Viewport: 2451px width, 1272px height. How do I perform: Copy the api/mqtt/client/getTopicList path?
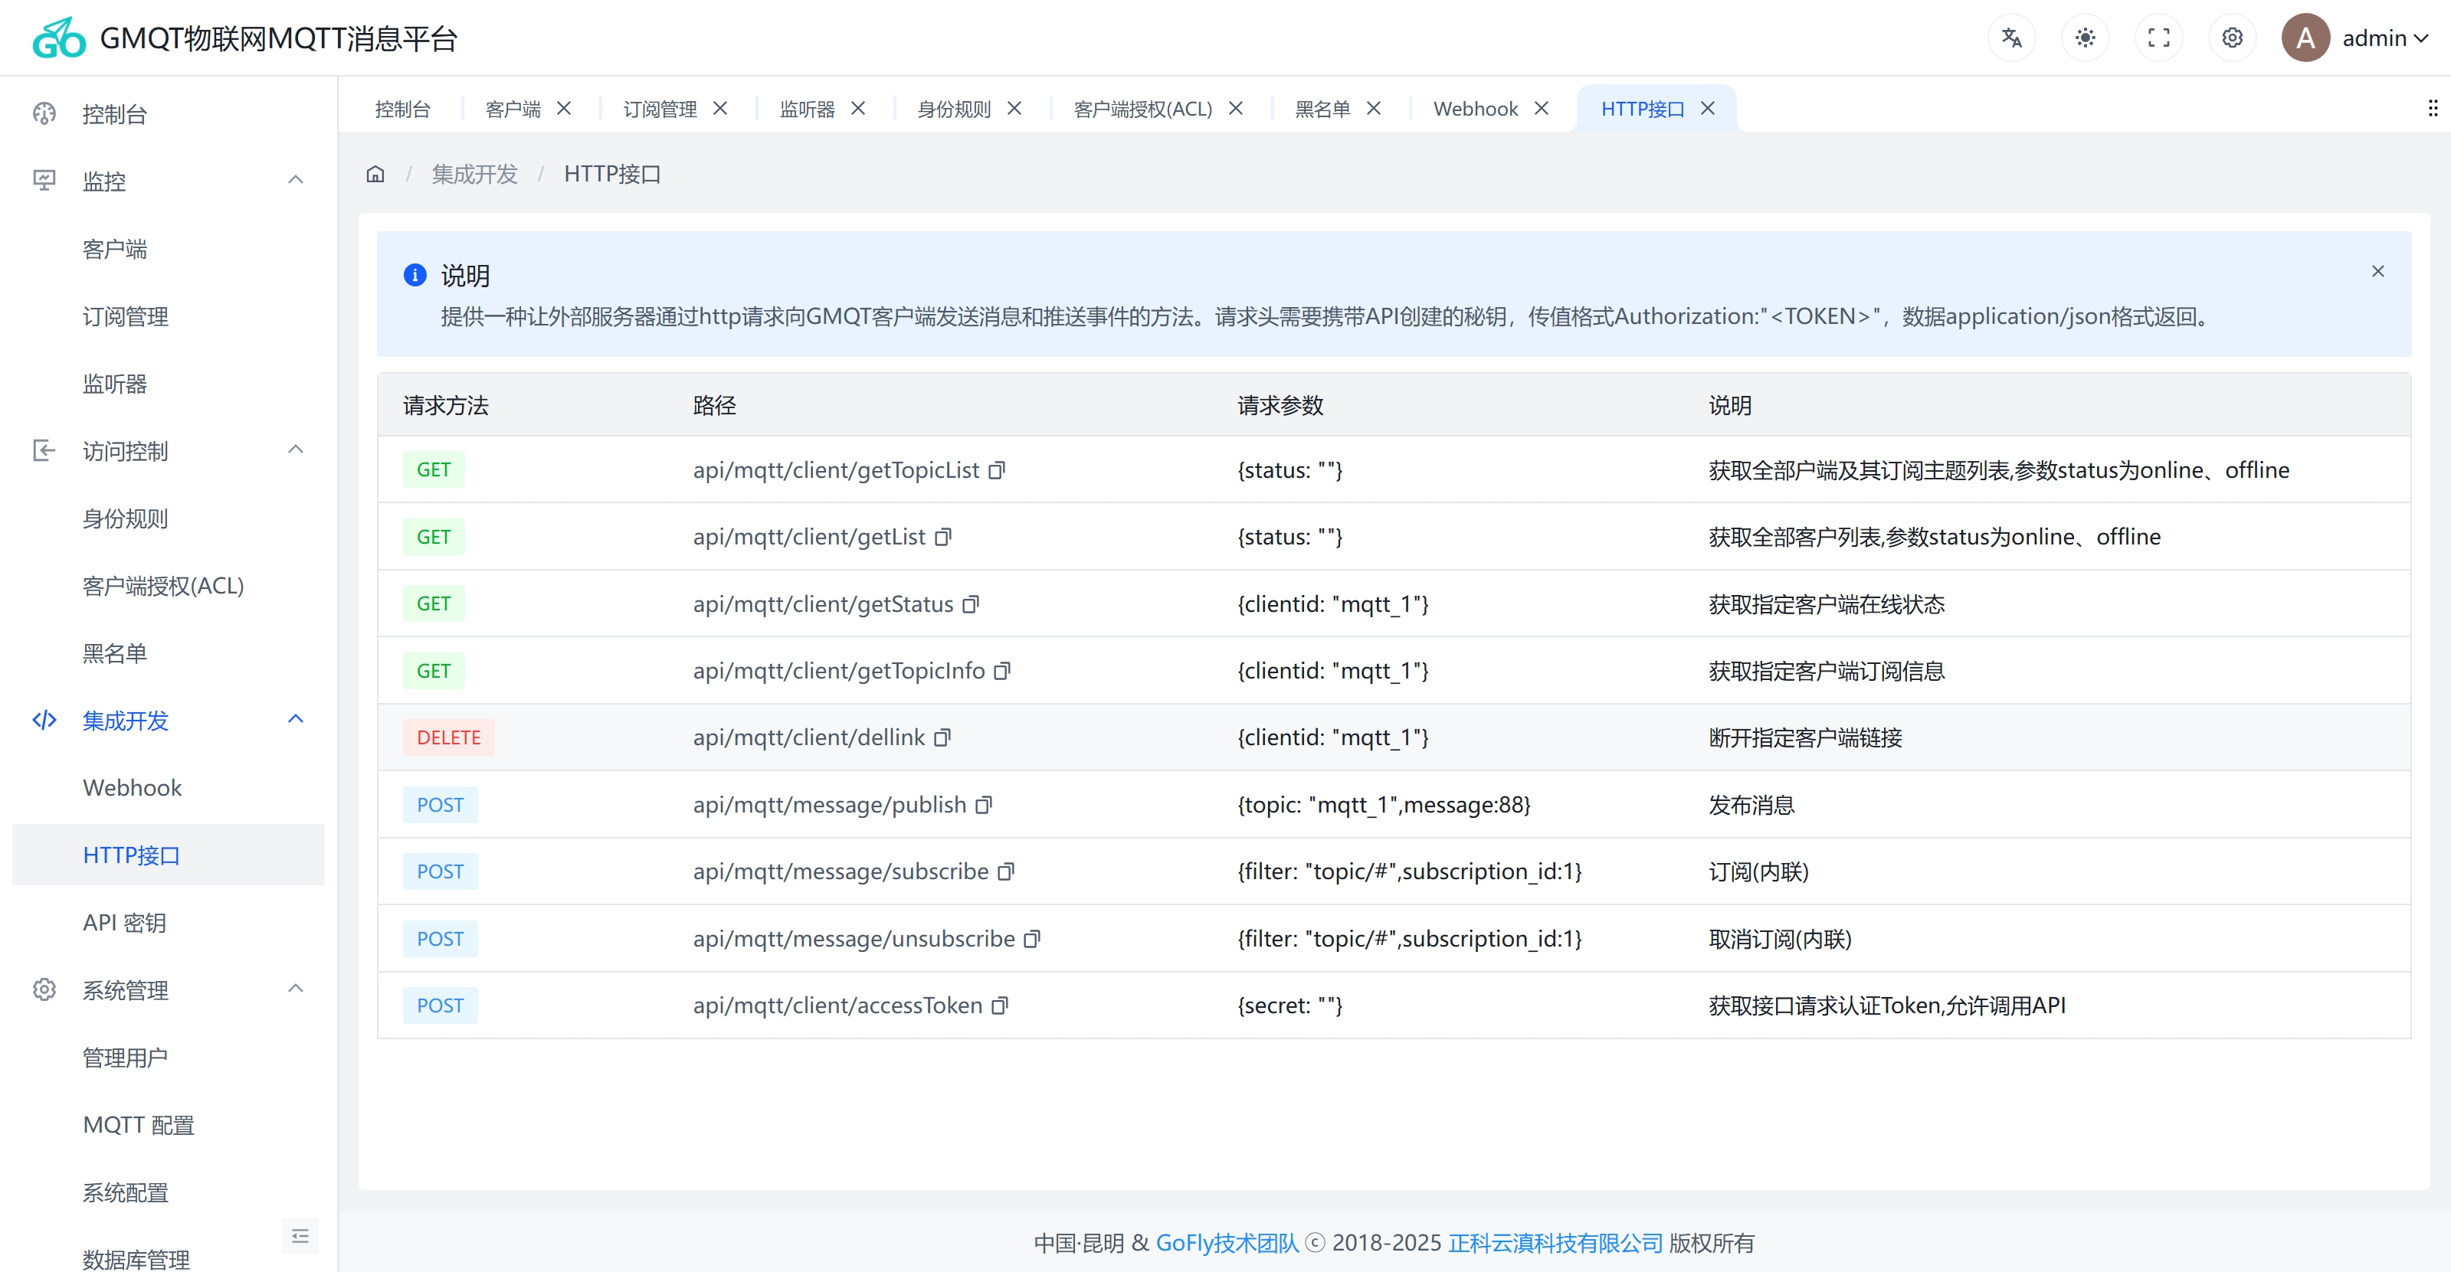pos(997,470)
